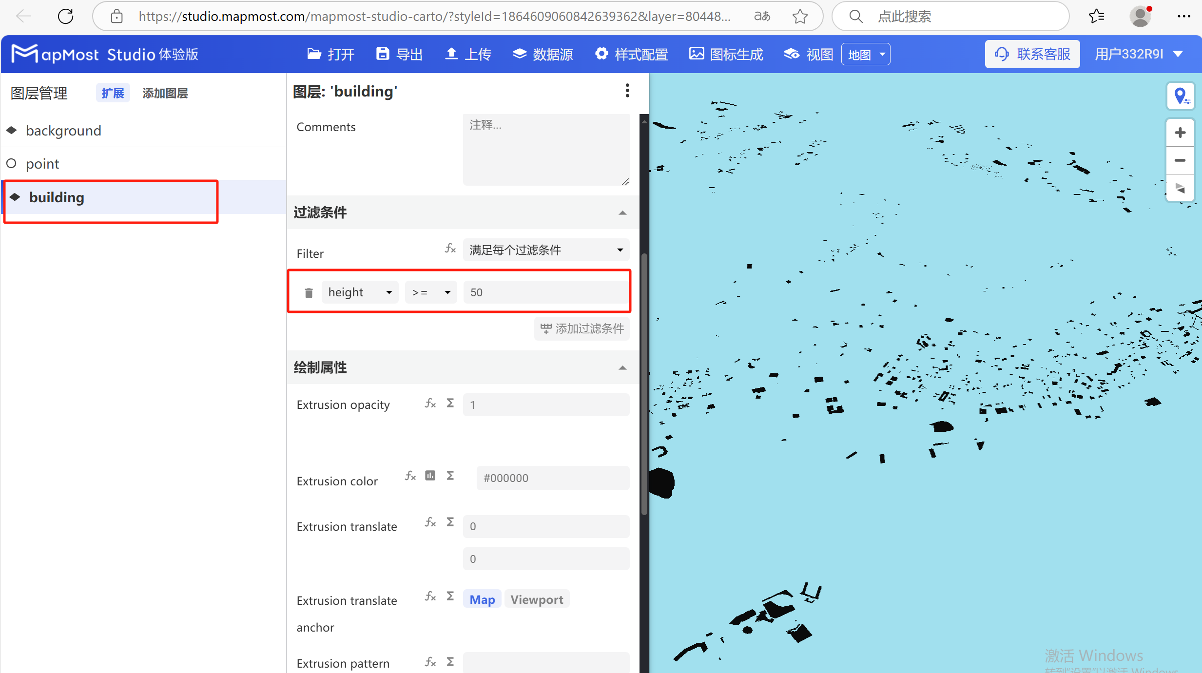Click the fx icon next to Extrusion opacity

point(429,403)
